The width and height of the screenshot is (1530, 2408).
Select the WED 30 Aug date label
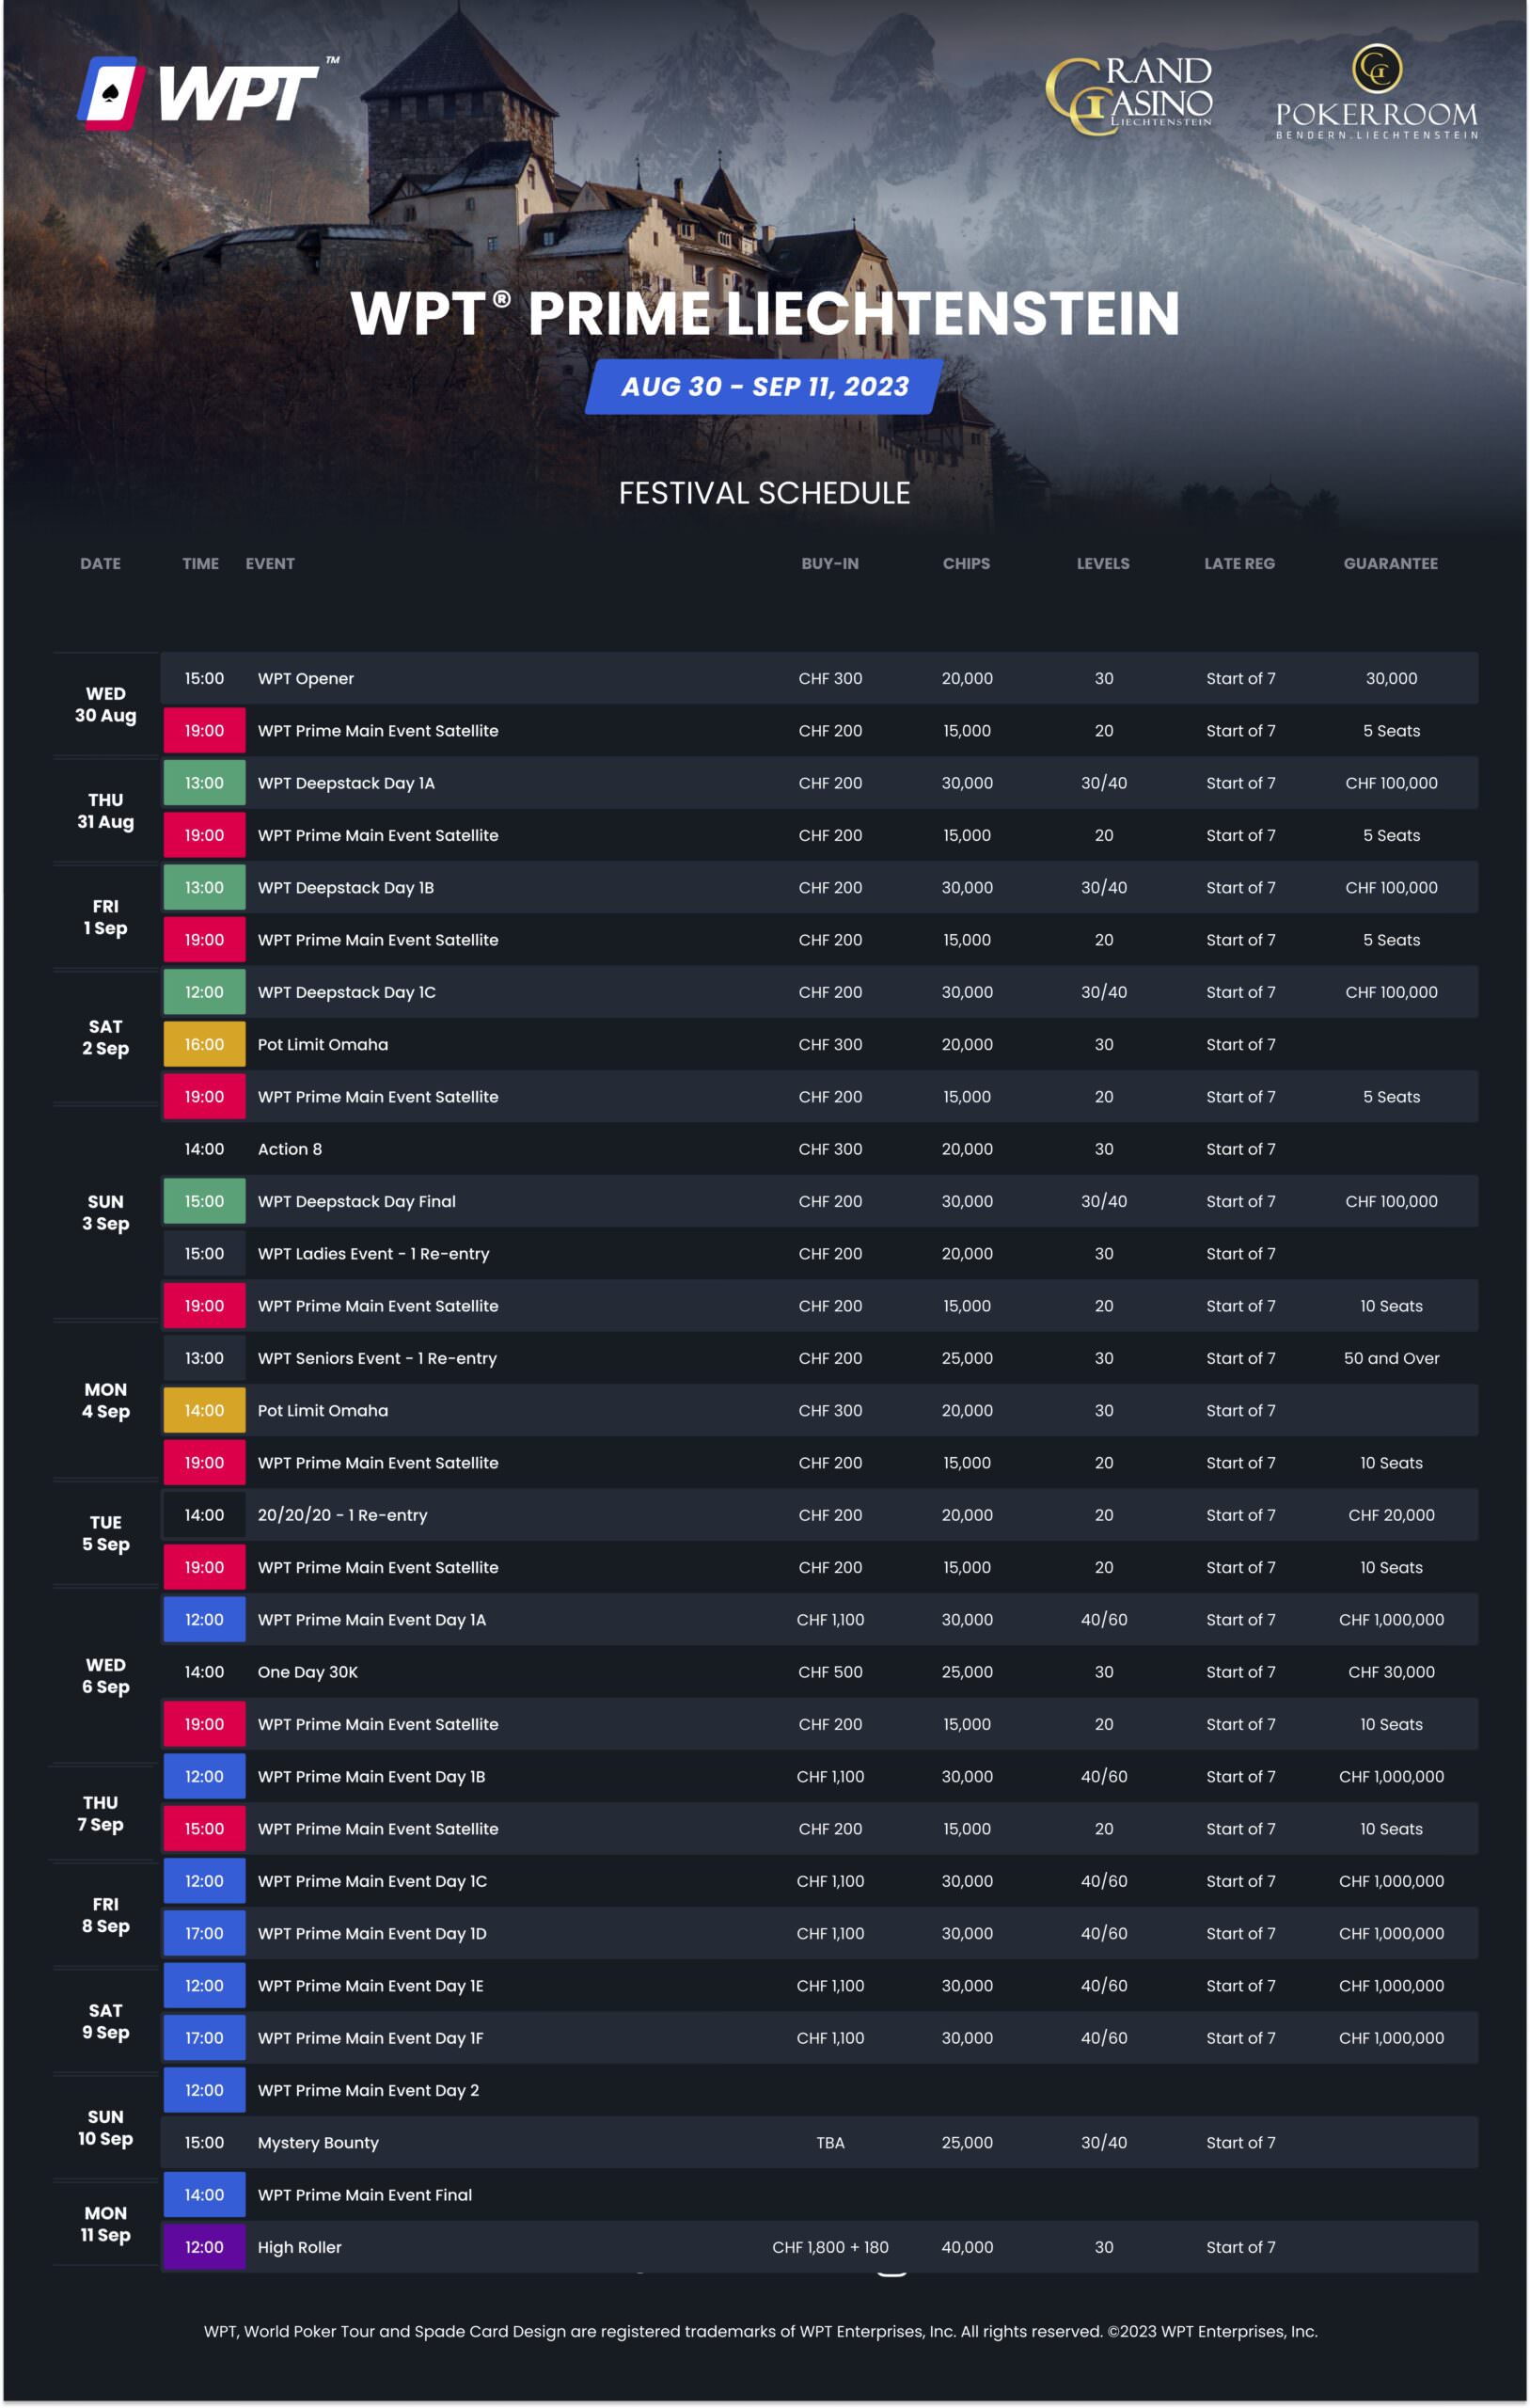pos(105,705)
